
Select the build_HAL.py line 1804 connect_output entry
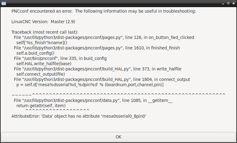pos(102,79)
